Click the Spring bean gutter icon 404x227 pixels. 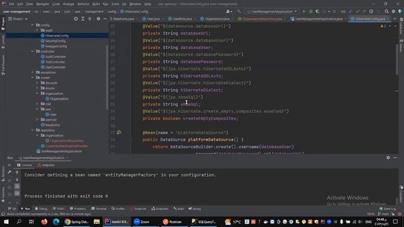coord(119,132)
